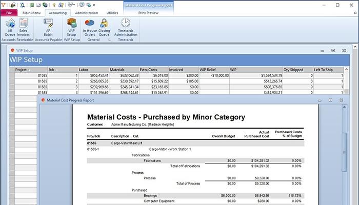Open the Closing Queue padlock icon
The height and width of the screenshot is (205, 359).
[104, 28]
